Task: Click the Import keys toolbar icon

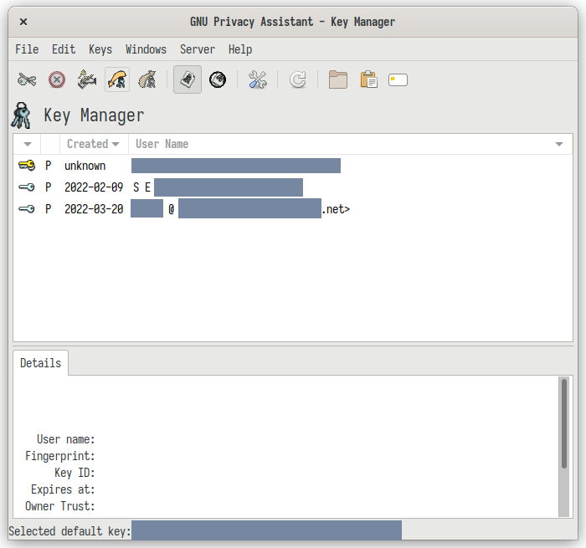Action: tap(117, 80)
